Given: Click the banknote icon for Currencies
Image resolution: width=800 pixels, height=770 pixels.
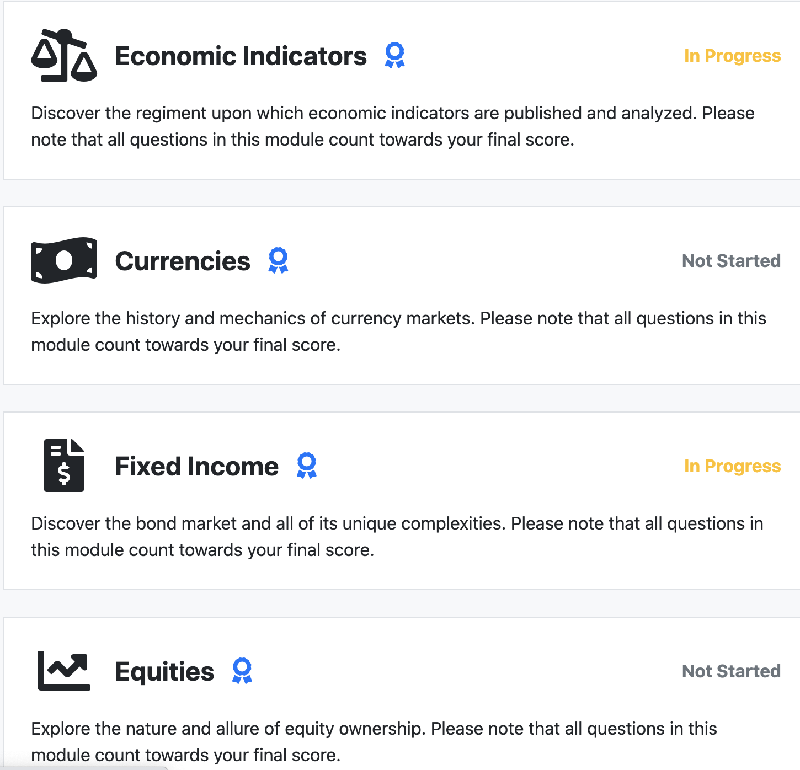Looking at the screenshot, I should click(x=64, y=260).
